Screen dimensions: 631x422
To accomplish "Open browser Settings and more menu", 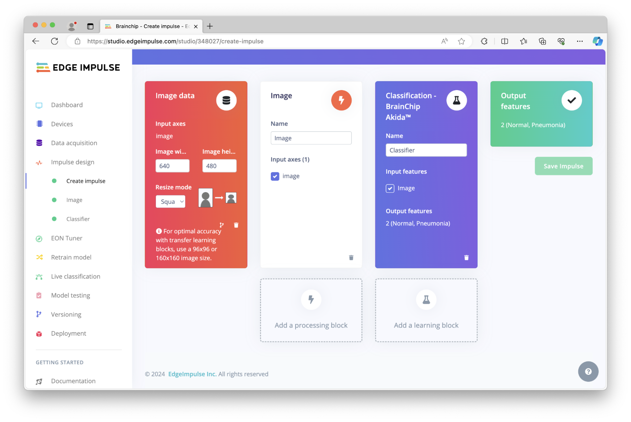I will 580,41.
